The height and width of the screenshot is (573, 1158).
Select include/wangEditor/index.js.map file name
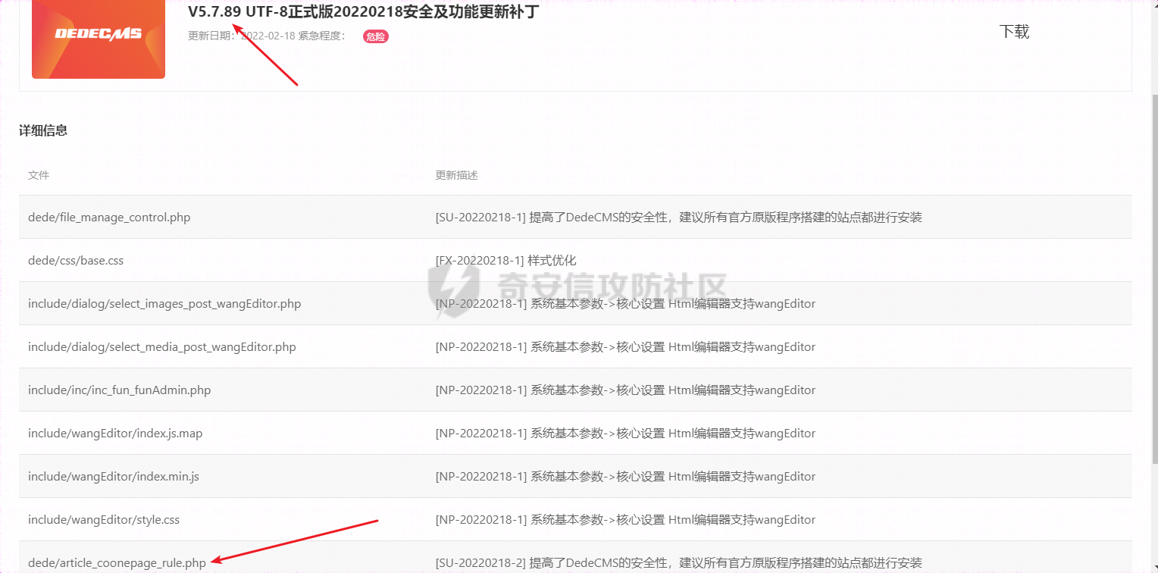[115, 434]
